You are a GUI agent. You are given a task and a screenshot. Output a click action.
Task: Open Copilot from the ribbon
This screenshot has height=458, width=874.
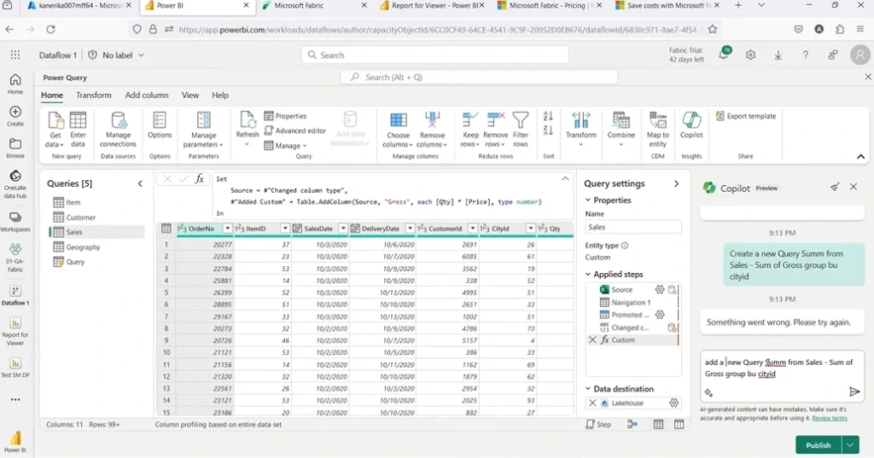pos(691,125)
